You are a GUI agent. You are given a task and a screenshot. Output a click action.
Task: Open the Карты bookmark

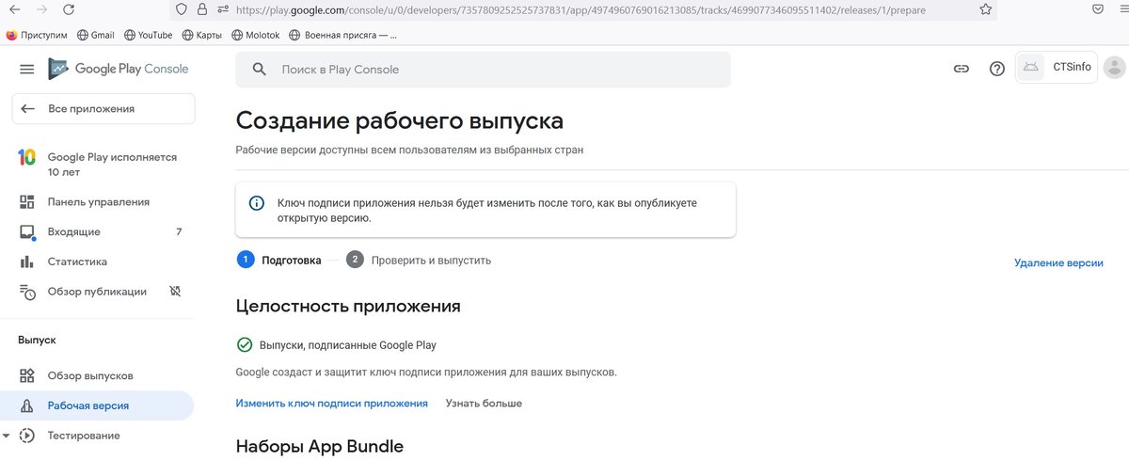point(201,35)
